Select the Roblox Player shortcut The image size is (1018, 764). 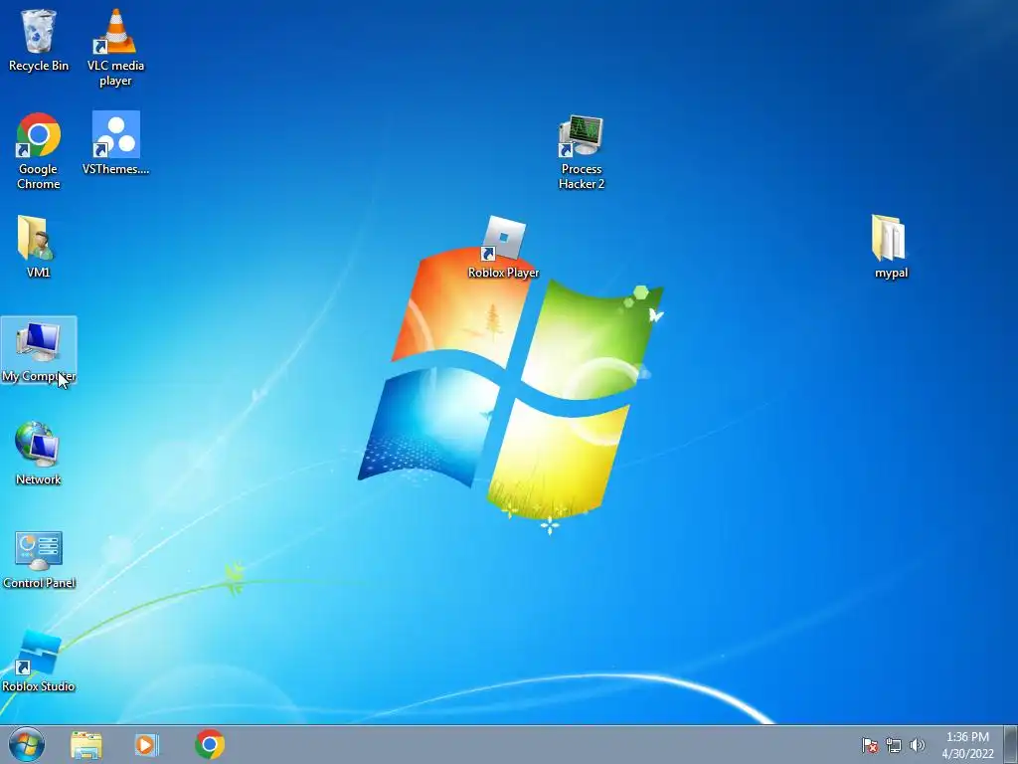tap(504, 248)
